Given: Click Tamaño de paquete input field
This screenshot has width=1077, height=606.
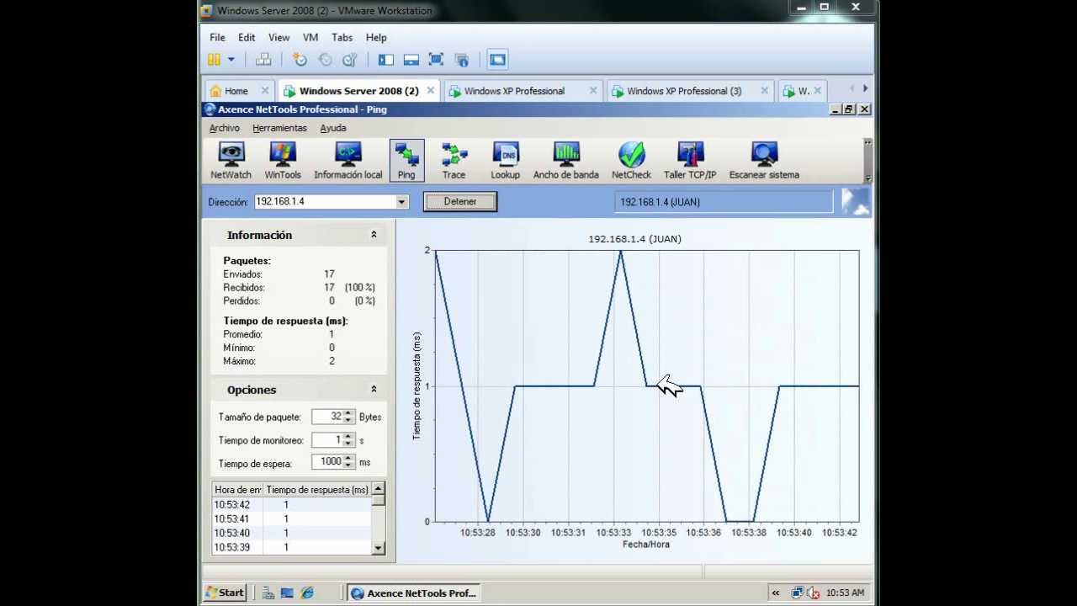Looking at the screenshot, I should (x=327, y=417).
